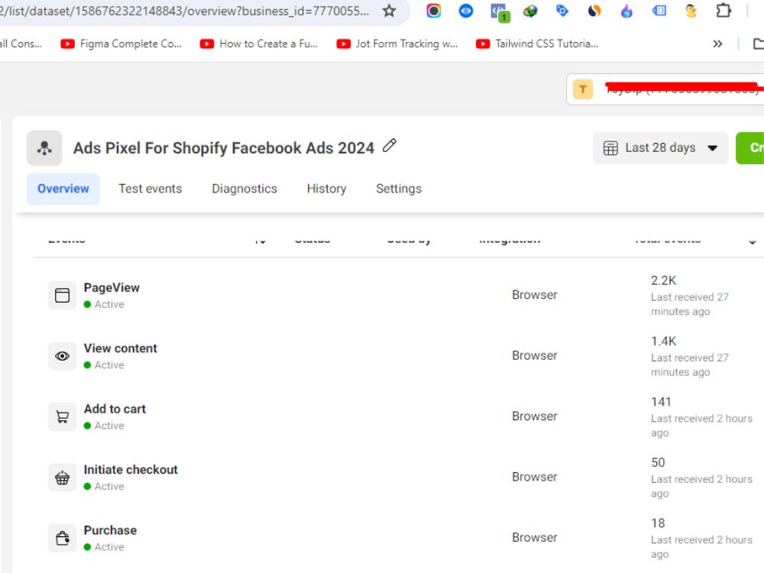This screenshot has height=573, width=764.
Task: Open the Figma Complete Co... bookmark
Action: pos(121,44)
